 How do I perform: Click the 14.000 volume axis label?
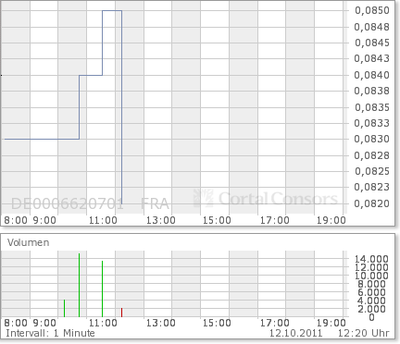tap(371, 259)
